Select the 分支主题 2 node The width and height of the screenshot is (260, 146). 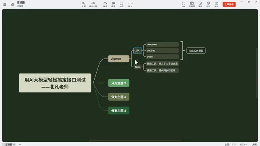tap(119, 83)
